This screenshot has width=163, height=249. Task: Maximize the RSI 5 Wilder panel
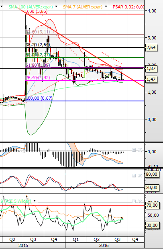[134, 202]
